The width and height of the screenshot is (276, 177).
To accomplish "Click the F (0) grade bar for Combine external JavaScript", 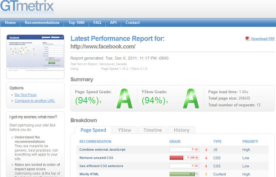I will point(184,149).
